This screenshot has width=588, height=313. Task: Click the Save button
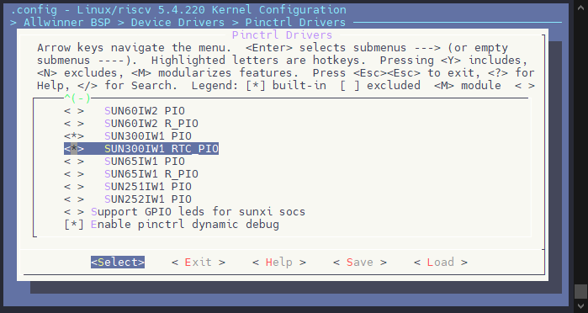pos(360,262)
